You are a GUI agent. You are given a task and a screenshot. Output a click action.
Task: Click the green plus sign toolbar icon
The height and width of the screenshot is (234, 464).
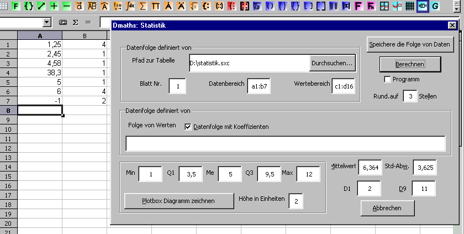54,6
